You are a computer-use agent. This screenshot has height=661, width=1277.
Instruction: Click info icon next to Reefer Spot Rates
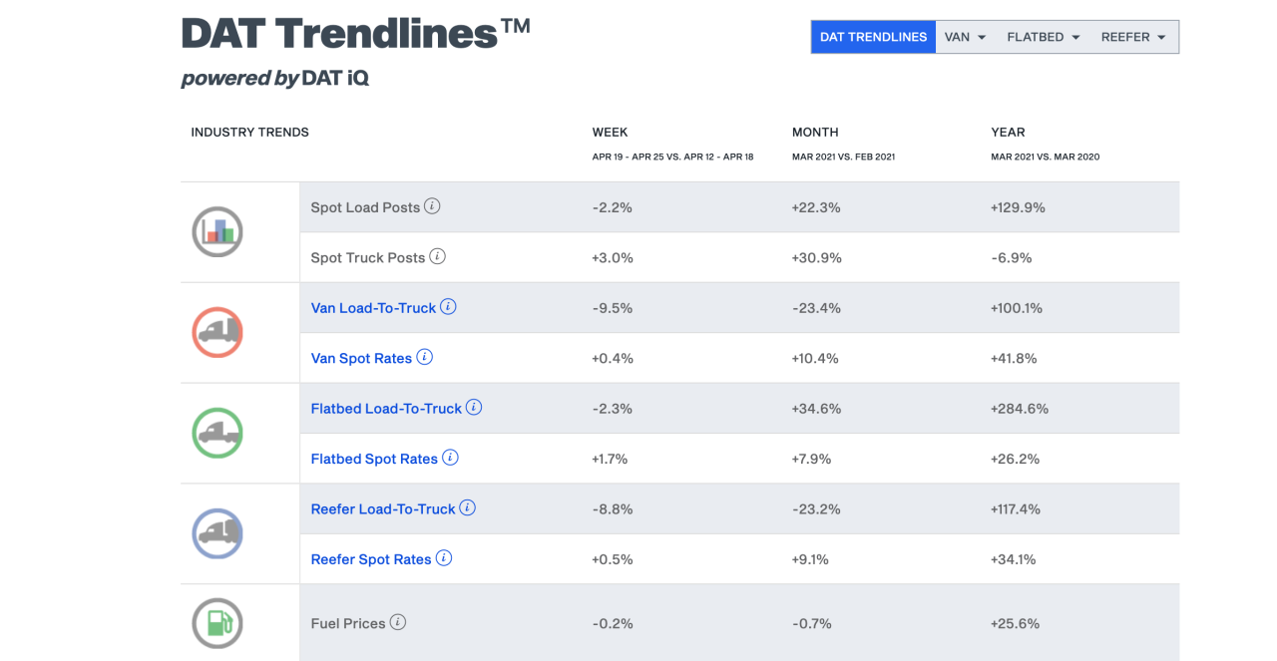(x=444, y=558)
